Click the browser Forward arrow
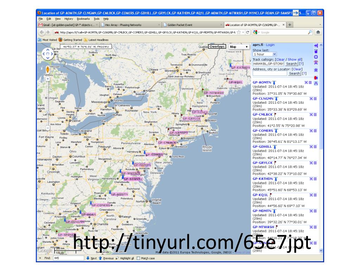 [48, 32]
